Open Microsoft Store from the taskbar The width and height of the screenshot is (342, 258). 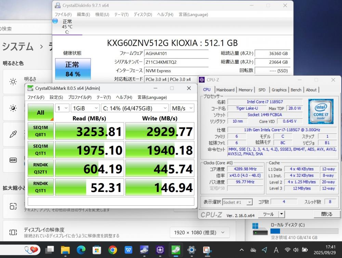tap(97, 250)
